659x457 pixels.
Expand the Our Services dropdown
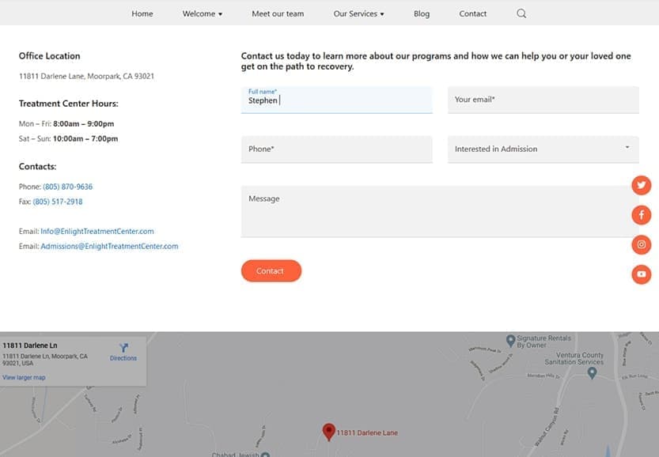[358, 13]
